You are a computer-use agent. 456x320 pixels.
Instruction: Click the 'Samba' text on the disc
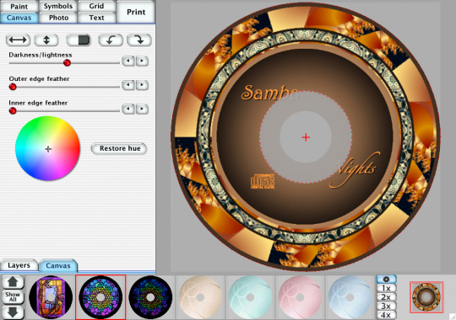[269, 93]
